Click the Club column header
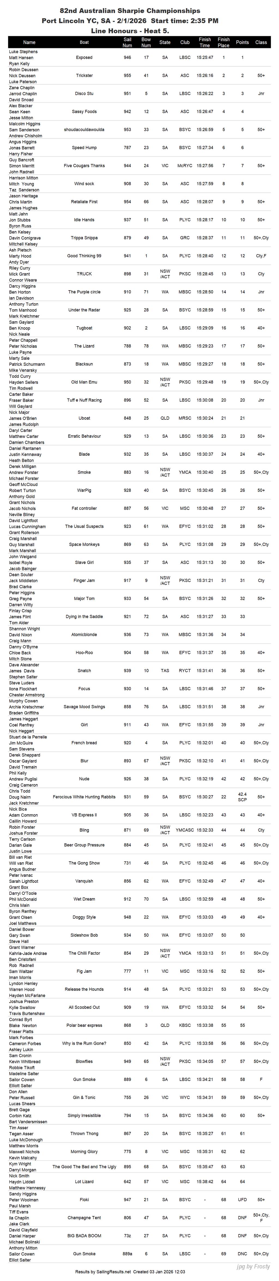This screenshot has height=1281, width=279. point(184,42)
